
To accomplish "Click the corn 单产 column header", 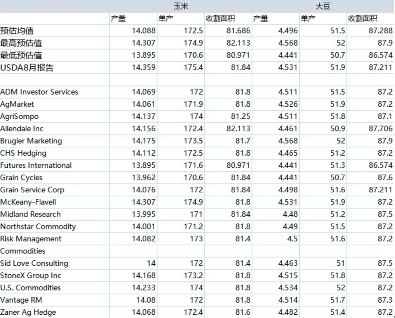I will (166, 18).
